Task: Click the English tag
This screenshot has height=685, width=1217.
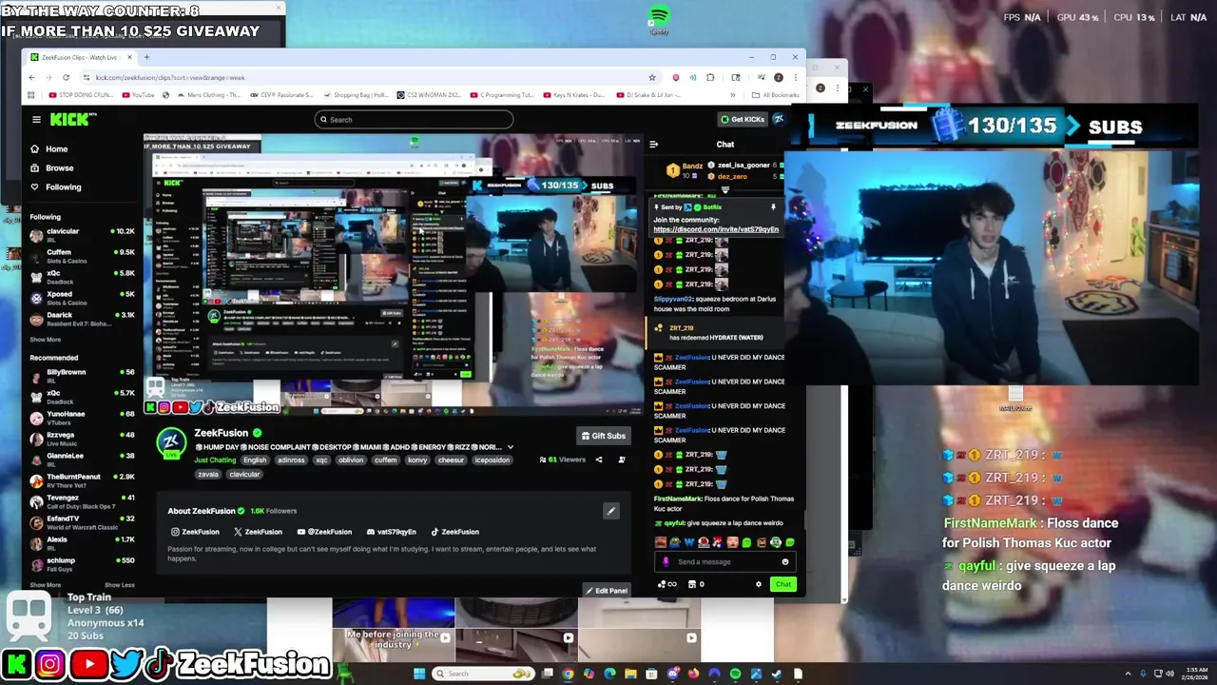Action: coord(255,460)
